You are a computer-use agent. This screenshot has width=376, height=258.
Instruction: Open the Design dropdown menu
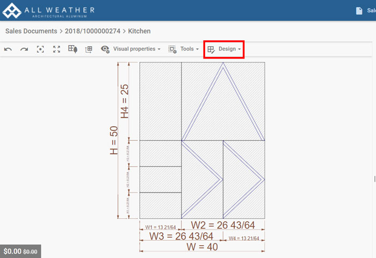pos(224,49)
